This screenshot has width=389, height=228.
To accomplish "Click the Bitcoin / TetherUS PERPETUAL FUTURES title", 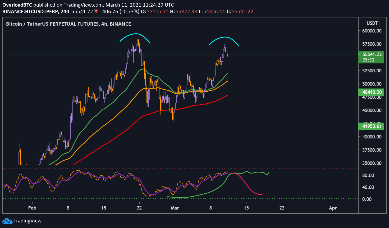I will 68,24.
